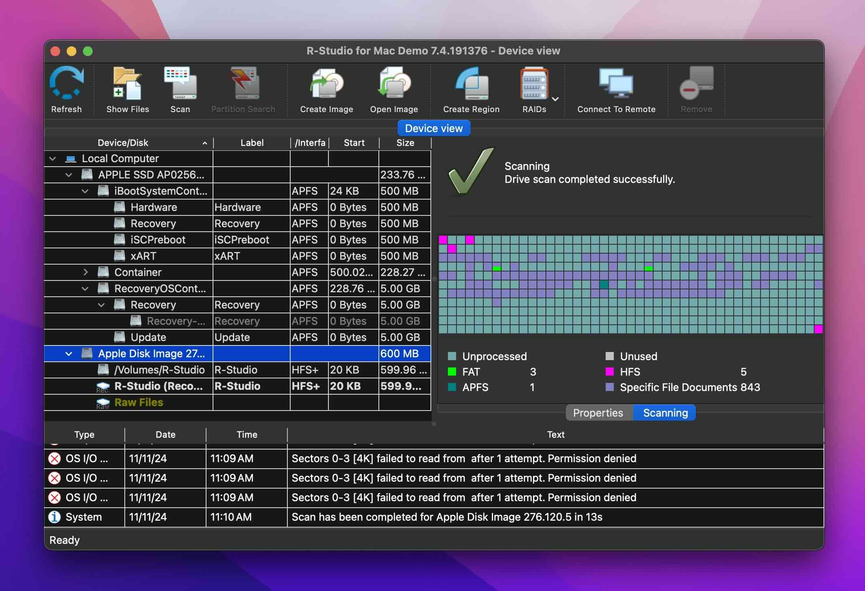Expand the Container tree node
This screenshot has width=865, height=591.
tap(85, 272)
